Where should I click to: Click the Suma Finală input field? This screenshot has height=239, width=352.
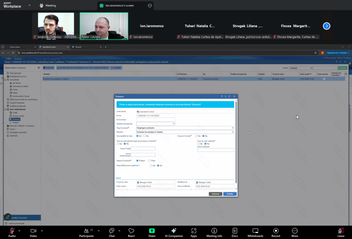tap(143, 148)
